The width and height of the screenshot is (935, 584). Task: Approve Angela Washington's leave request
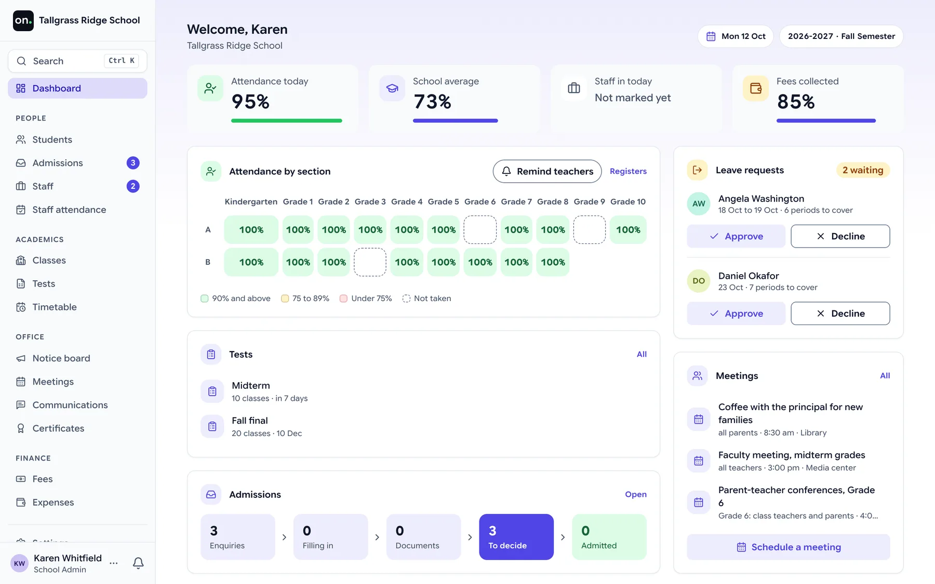(736, 236)
